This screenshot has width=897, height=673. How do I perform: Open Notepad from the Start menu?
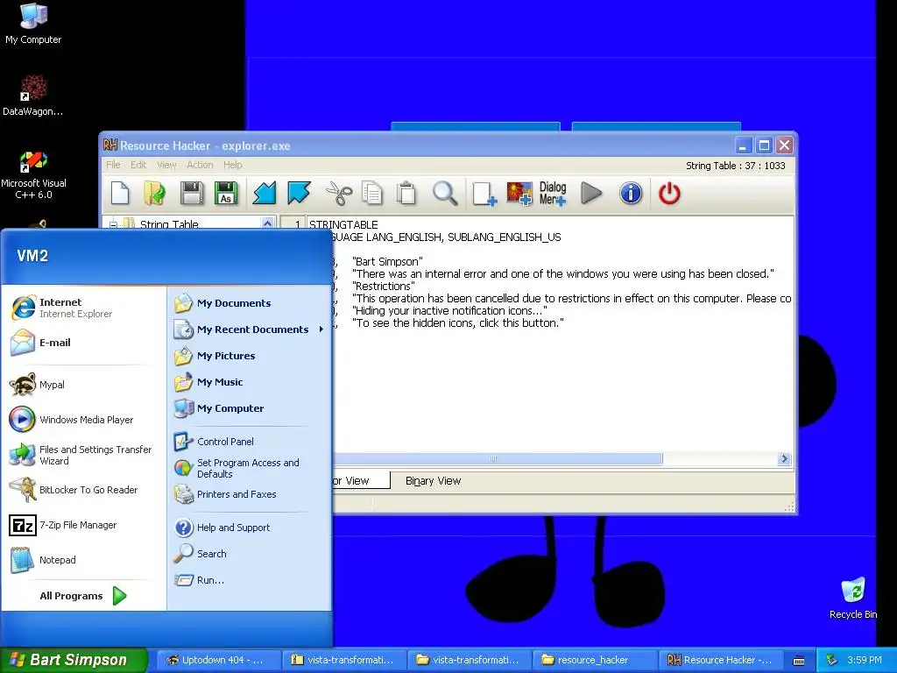click(83, 560)
